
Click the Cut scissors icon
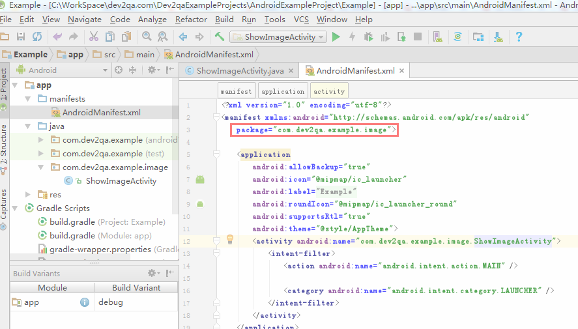point(94,37)
